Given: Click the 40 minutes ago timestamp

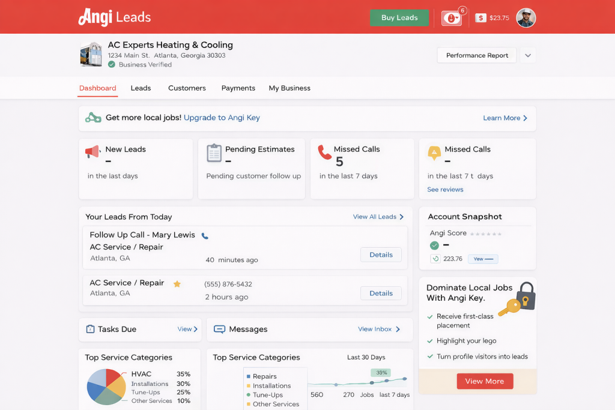Looking at the screenshot, I should (232, 260).
